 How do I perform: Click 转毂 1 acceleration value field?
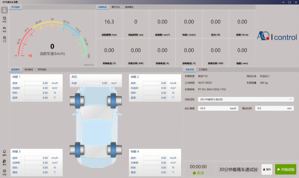point(37,88)
